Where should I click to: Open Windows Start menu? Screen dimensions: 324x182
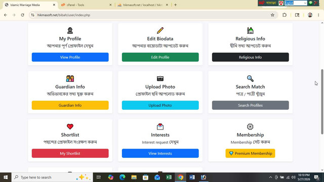click(x=6, y=177)
